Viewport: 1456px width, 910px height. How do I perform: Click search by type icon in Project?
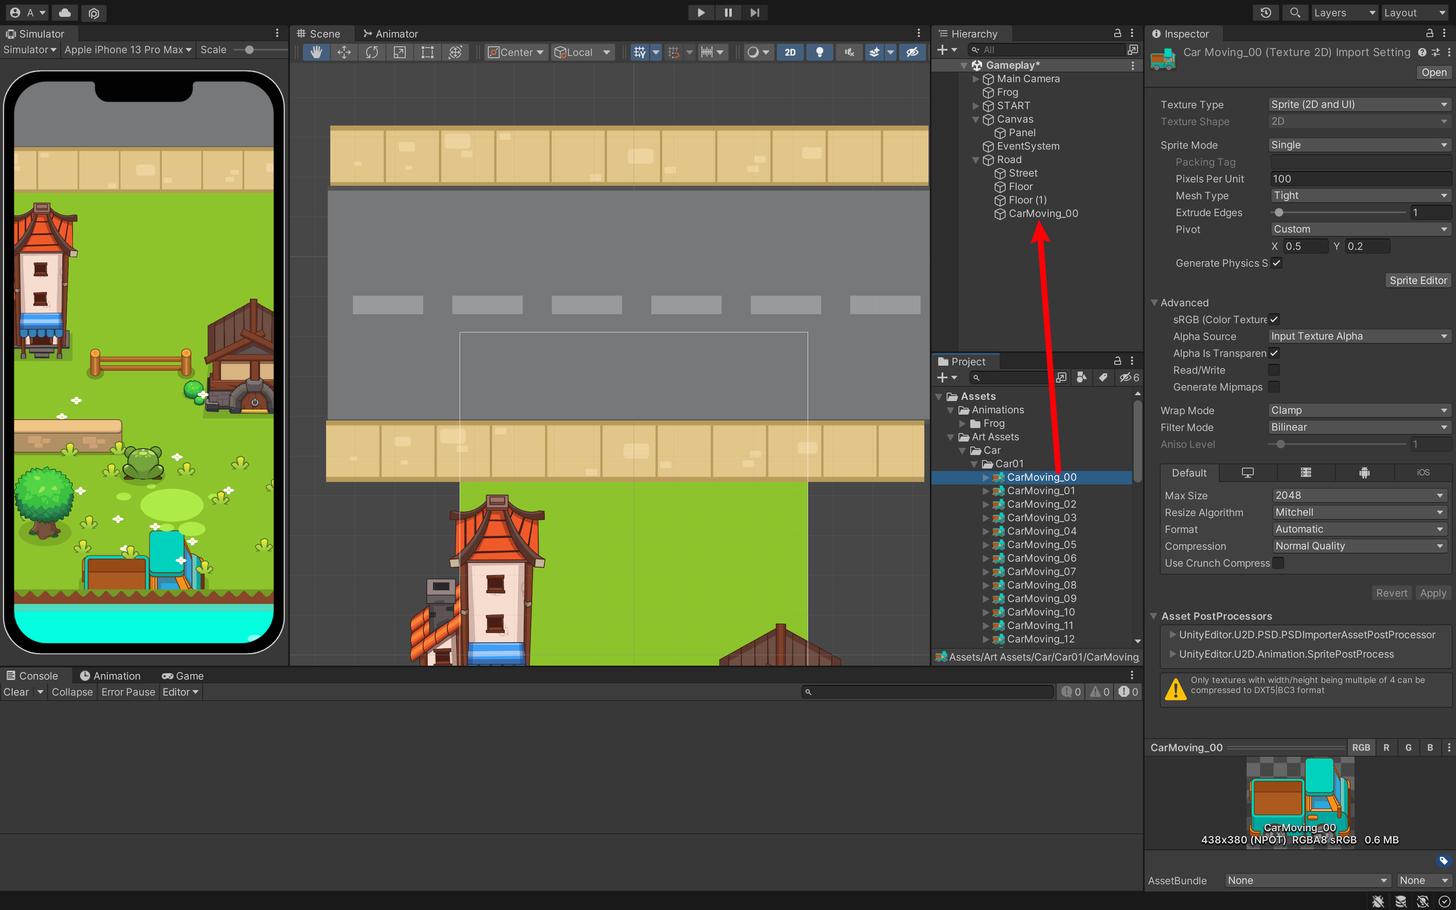pyautogui.click(x=1082, y=377)
